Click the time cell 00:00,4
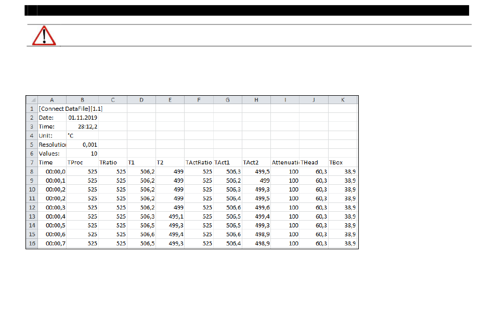The width and height of the screenshot is (494, 332). (52, 216)
